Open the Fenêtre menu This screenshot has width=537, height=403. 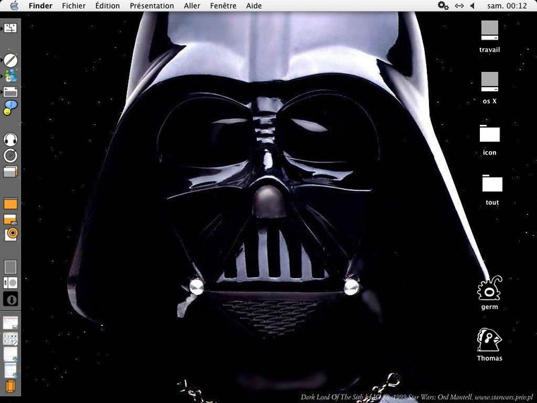(223, 5)
